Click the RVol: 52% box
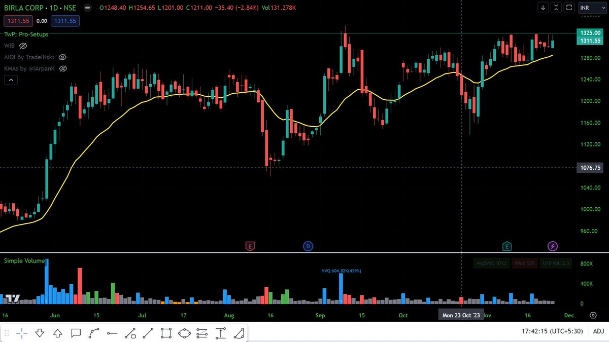The image size is (609, 342). 525,263
